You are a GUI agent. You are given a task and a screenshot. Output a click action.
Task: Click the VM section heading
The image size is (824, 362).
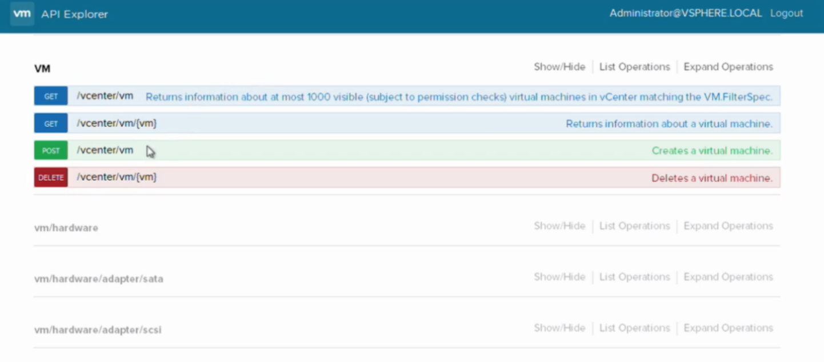[x=42, y=69]
